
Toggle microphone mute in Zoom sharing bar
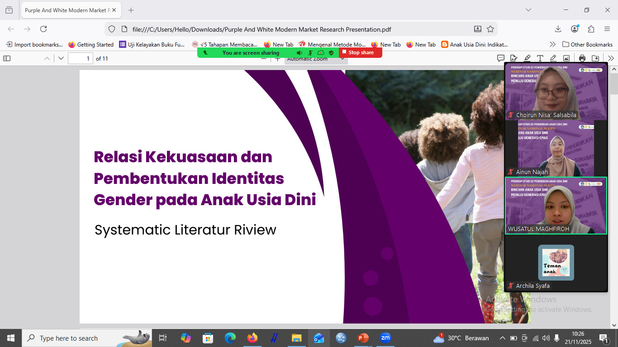(x=310, y=53)
